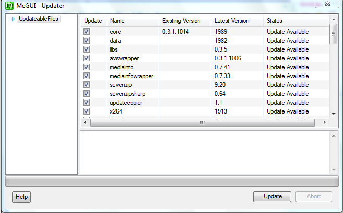
Task: Open Help with the Help button
Action: [x=21, y=197]
